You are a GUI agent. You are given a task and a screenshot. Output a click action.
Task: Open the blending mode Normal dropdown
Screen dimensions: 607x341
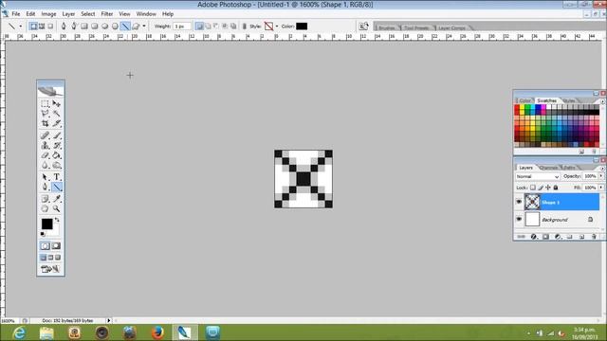click(538, 176)
